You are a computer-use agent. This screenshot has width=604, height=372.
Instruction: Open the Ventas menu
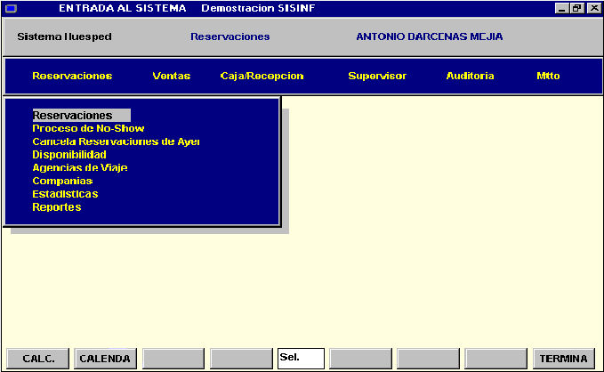171,77
